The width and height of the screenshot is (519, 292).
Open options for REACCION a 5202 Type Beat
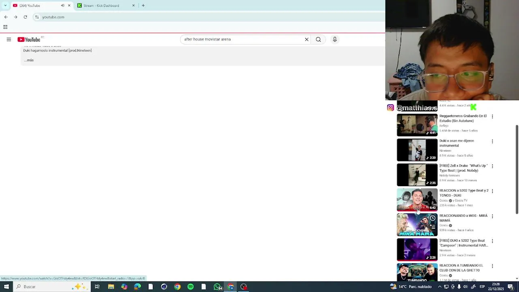(492, 191)
